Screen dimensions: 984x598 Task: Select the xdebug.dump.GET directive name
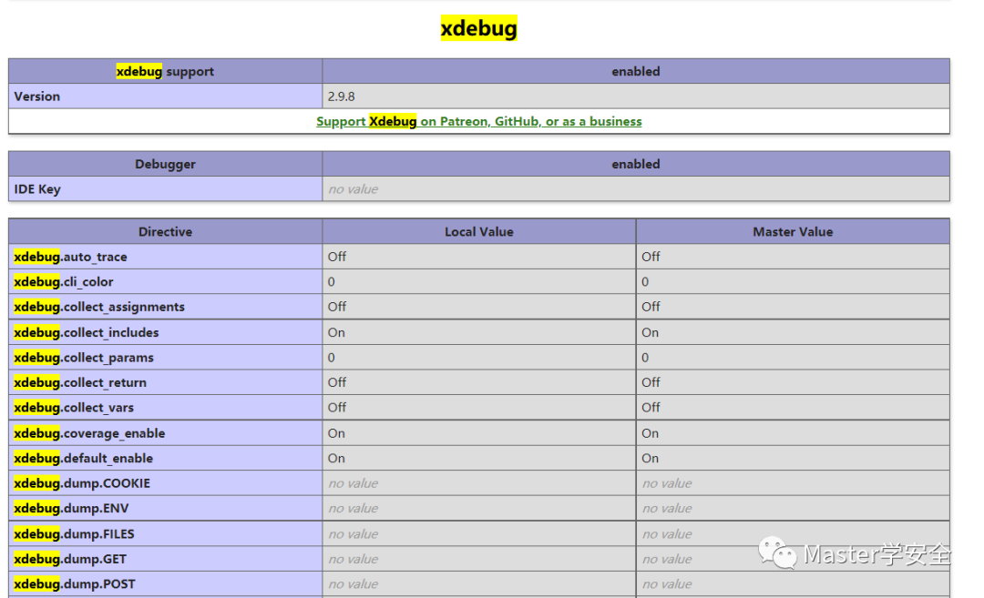click(69, 560)
